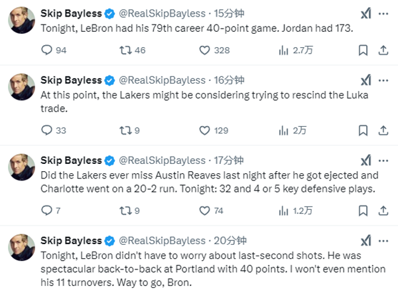This screenshot has width=398, height=294.
Task: View analytics for the 1.2万 views tweet
Action: [283, 211]
